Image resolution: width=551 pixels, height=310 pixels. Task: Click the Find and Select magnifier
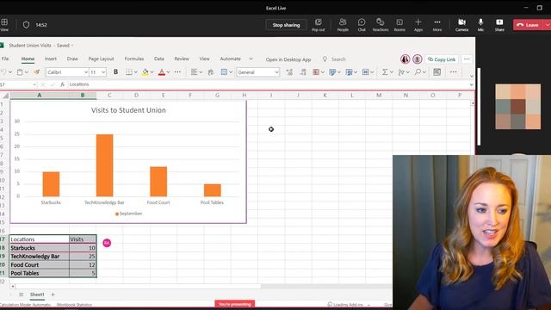tap(418, 72)
